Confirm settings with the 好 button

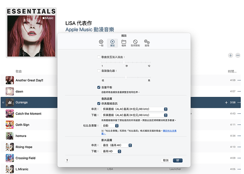(178, 160)
